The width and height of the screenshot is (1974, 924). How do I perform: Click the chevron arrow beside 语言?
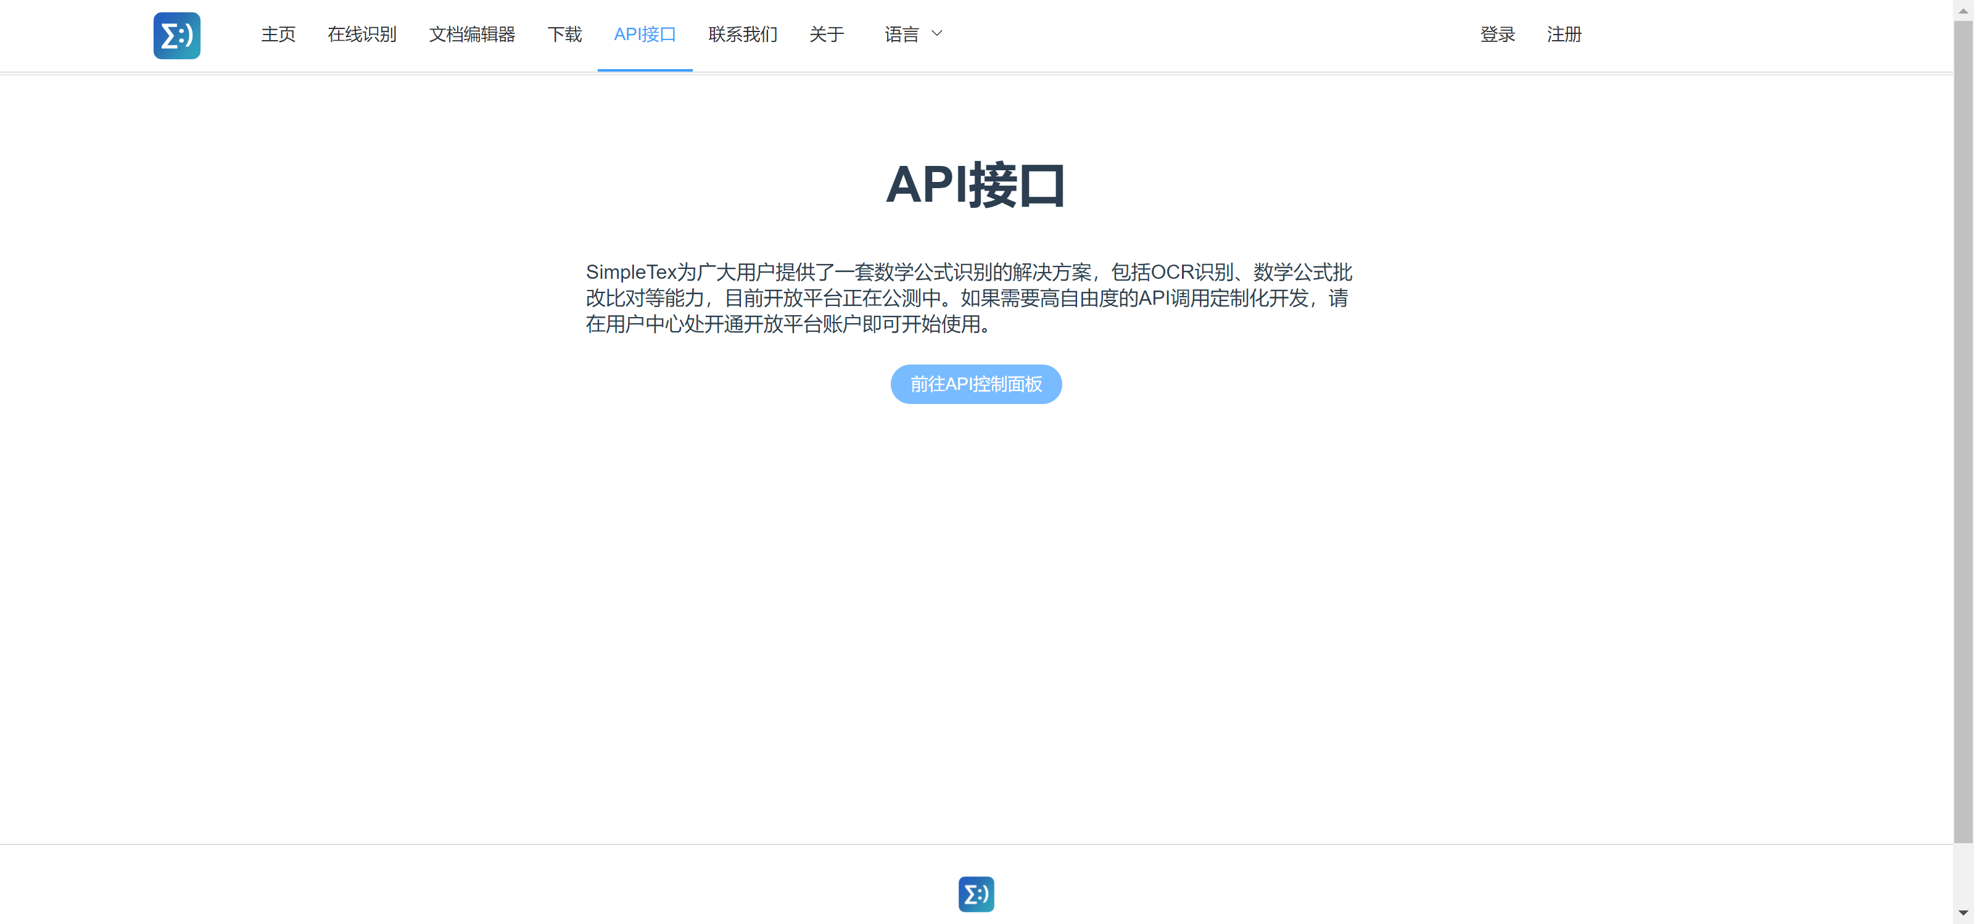[936, 34]
